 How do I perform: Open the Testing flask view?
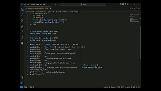pos(22,38)
